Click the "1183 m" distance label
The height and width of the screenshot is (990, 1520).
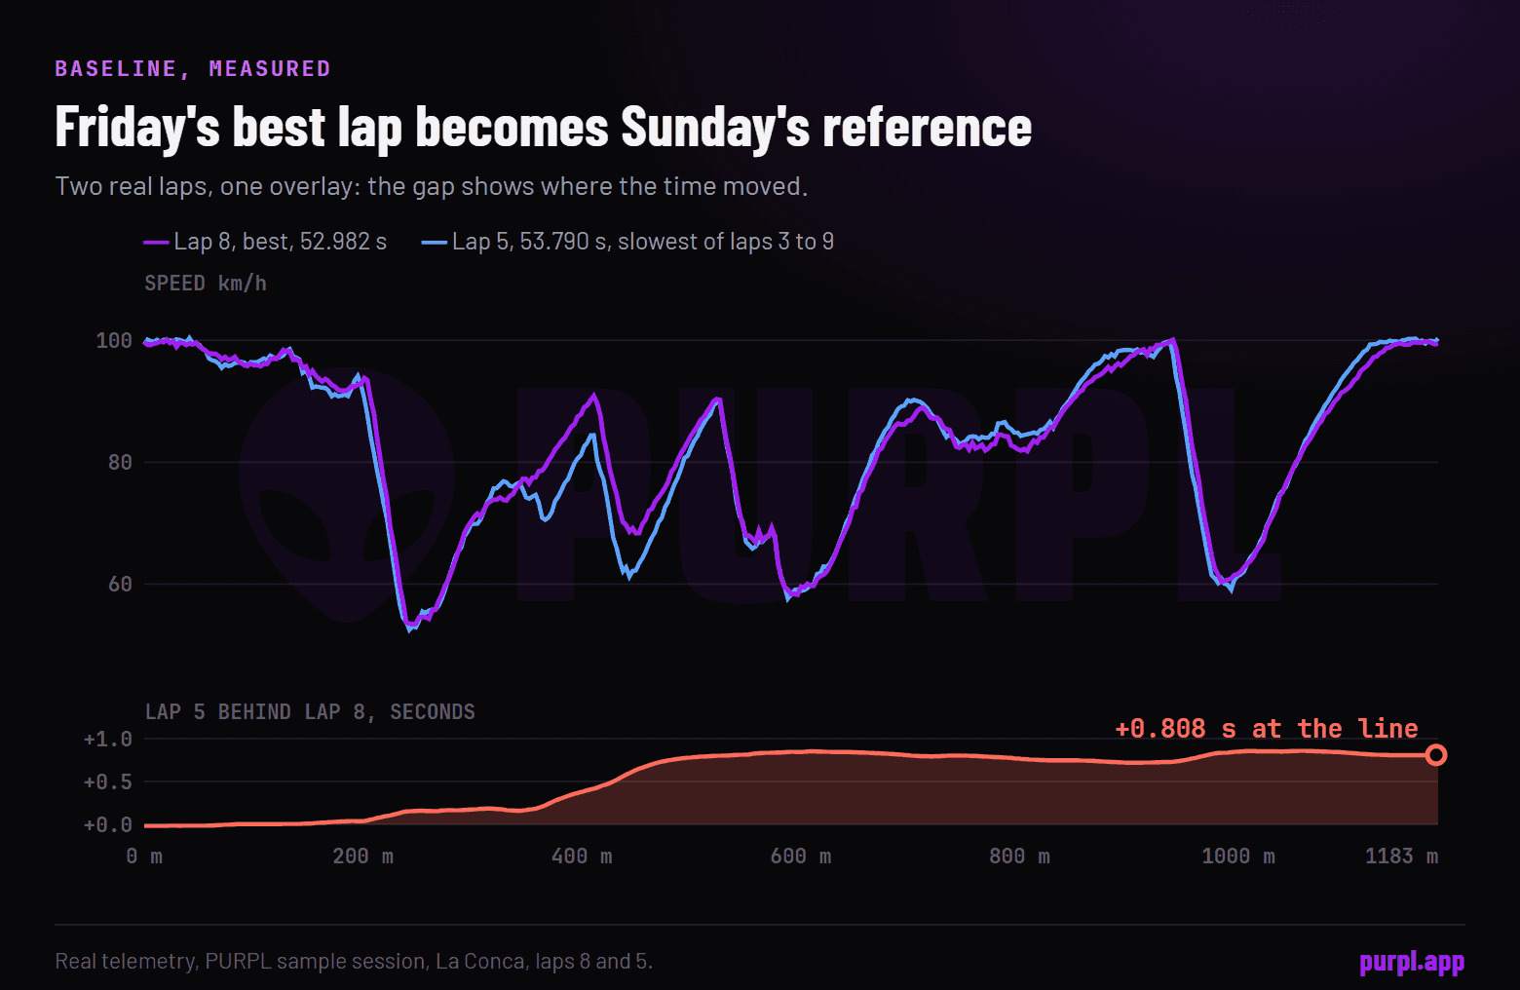coord(1401,857)
